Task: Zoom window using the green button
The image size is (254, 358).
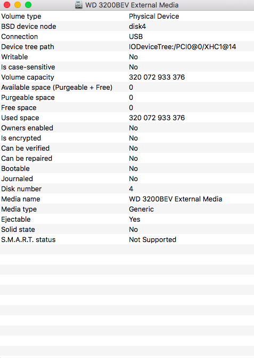Action: tap(28, 5)
